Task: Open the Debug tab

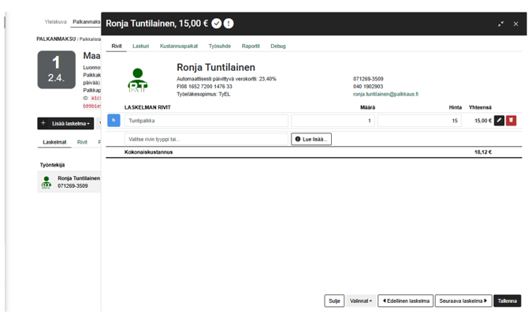Action: coord(278,47)
